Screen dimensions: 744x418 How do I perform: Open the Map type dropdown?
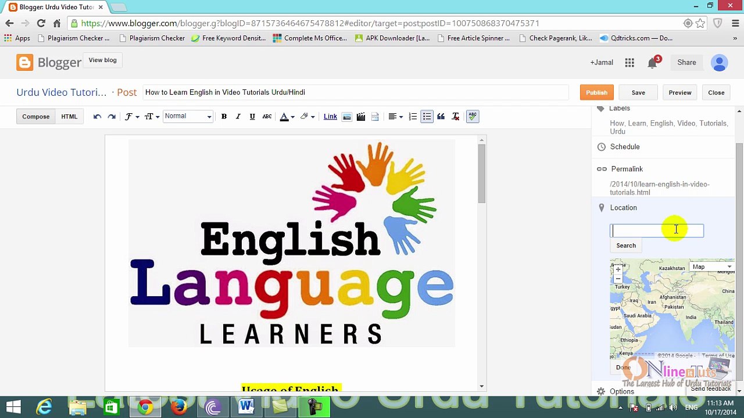(x=711, y=267)
